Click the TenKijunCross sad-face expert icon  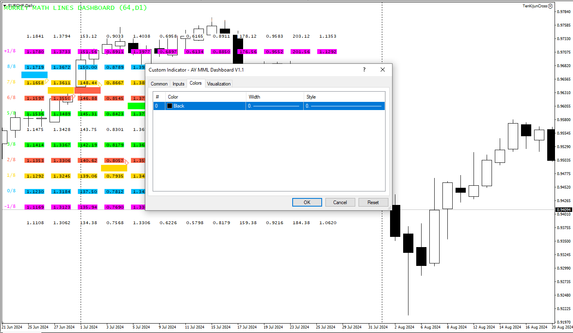(550, 6)
